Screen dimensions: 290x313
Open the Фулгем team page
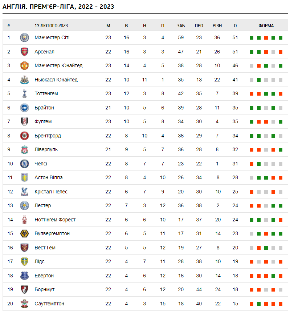click(x=43, y=121)
